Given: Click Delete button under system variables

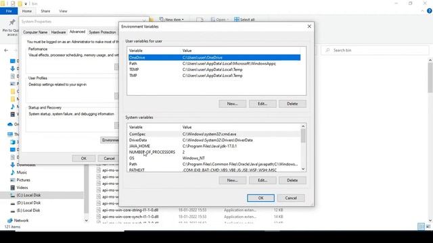Looking at the screenshot, I should tap(292, 180).
